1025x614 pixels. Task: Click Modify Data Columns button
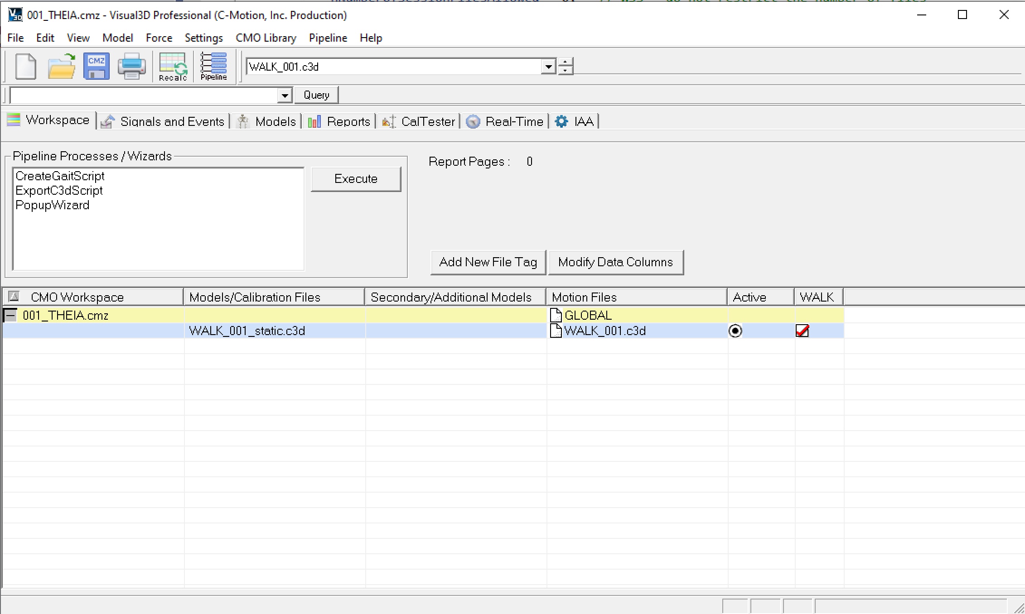615,262
